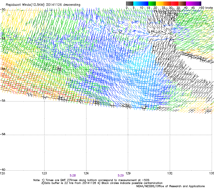The height and width of the screenshot is (188, 214).
Task: Click the yellow 20-25 knots legend swatch
Action: pyautogui.click(x=160, y=3)
